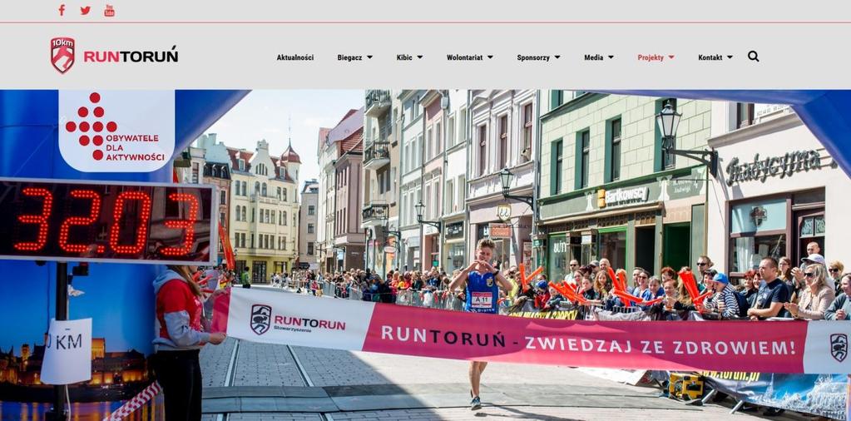This screenshot has height=421, width=851.
Task: Expand the Media dropdown arrow
Action: click(x=611, y=57)
